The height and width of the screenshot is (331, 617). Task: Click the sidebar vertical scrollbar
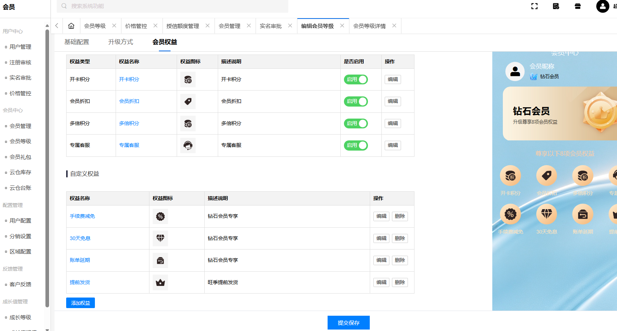click(47, 168)
